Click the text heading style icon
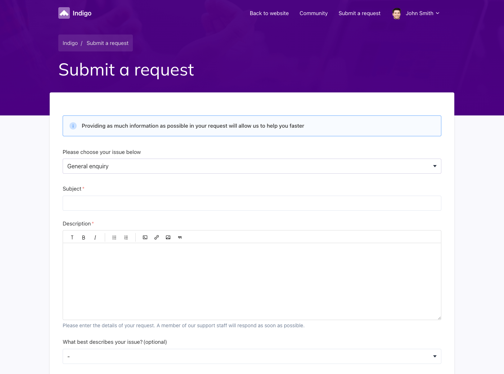 pos(72,237)
